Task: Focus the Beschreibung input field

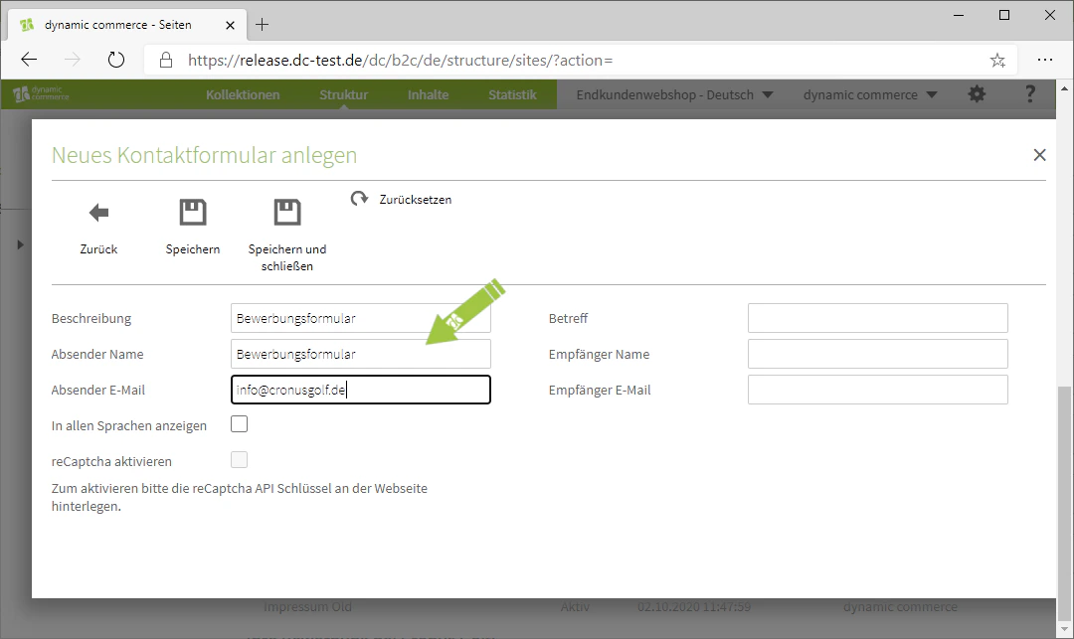Action: coord(360,318)
